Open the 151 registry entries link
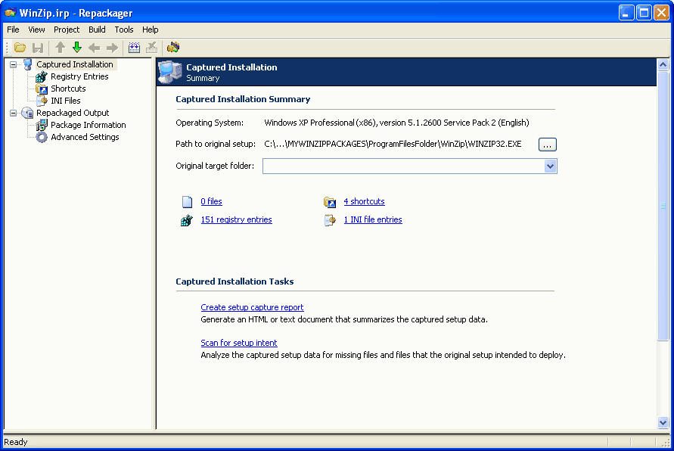Image resolution: width=674 pixels, height=451 pixels. pos(236,219)
